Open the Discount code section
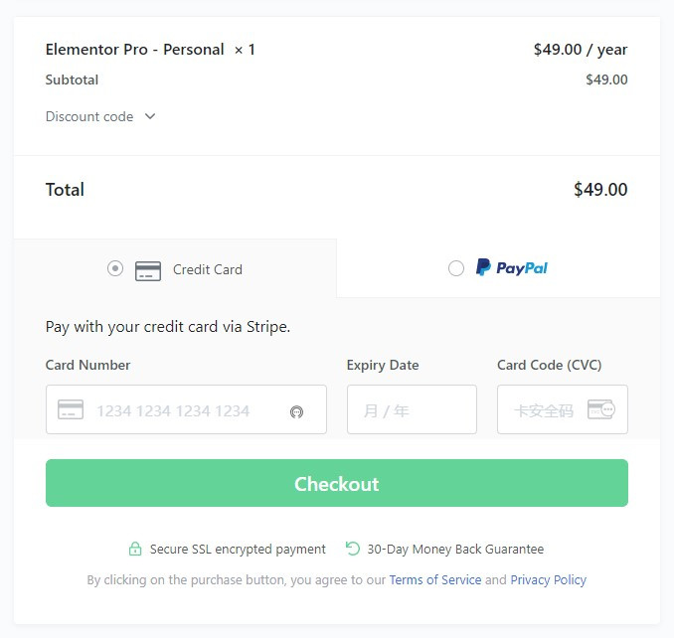The image size is (674, 638). click(x=89, y=116)
